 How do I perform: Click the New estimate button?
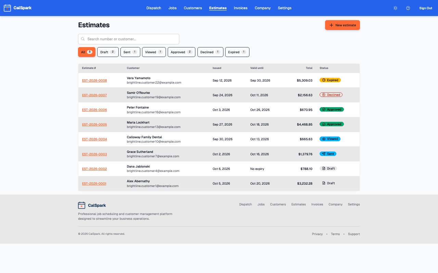tap(343, 25)
